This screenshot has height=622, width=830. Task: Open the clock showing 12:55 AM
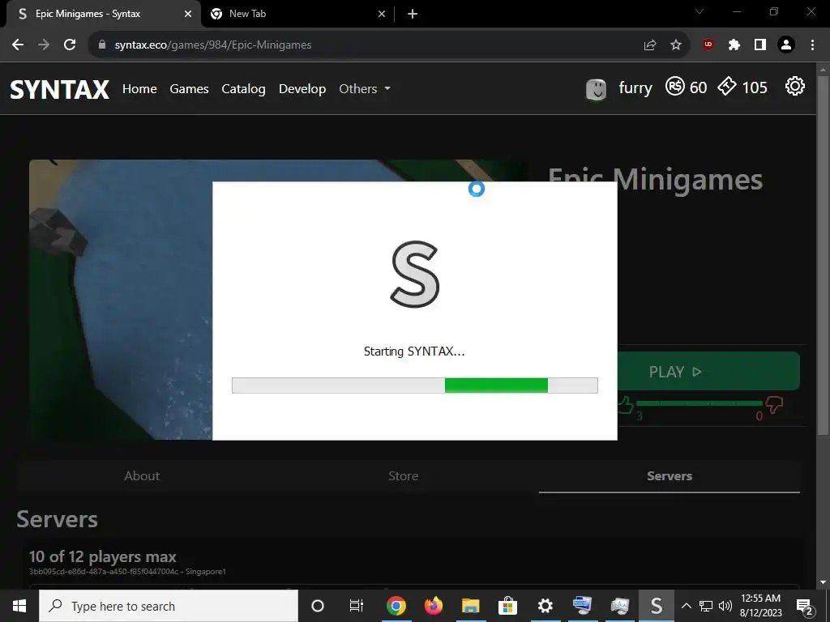coord(760,606)
